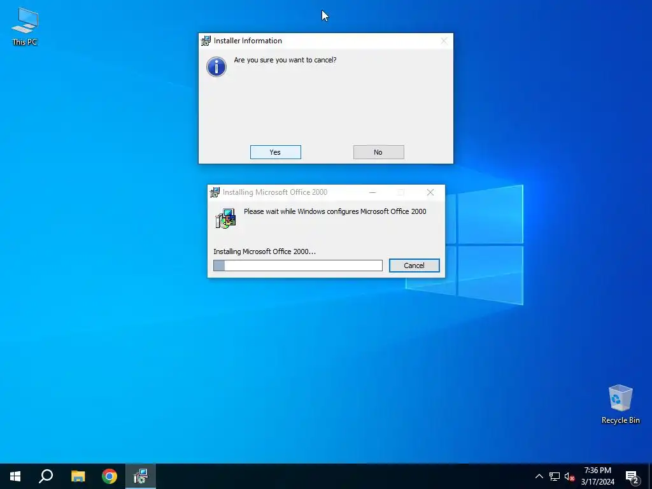Click the 'Are you sure you want to cancel?' text

tap(285, 60)
